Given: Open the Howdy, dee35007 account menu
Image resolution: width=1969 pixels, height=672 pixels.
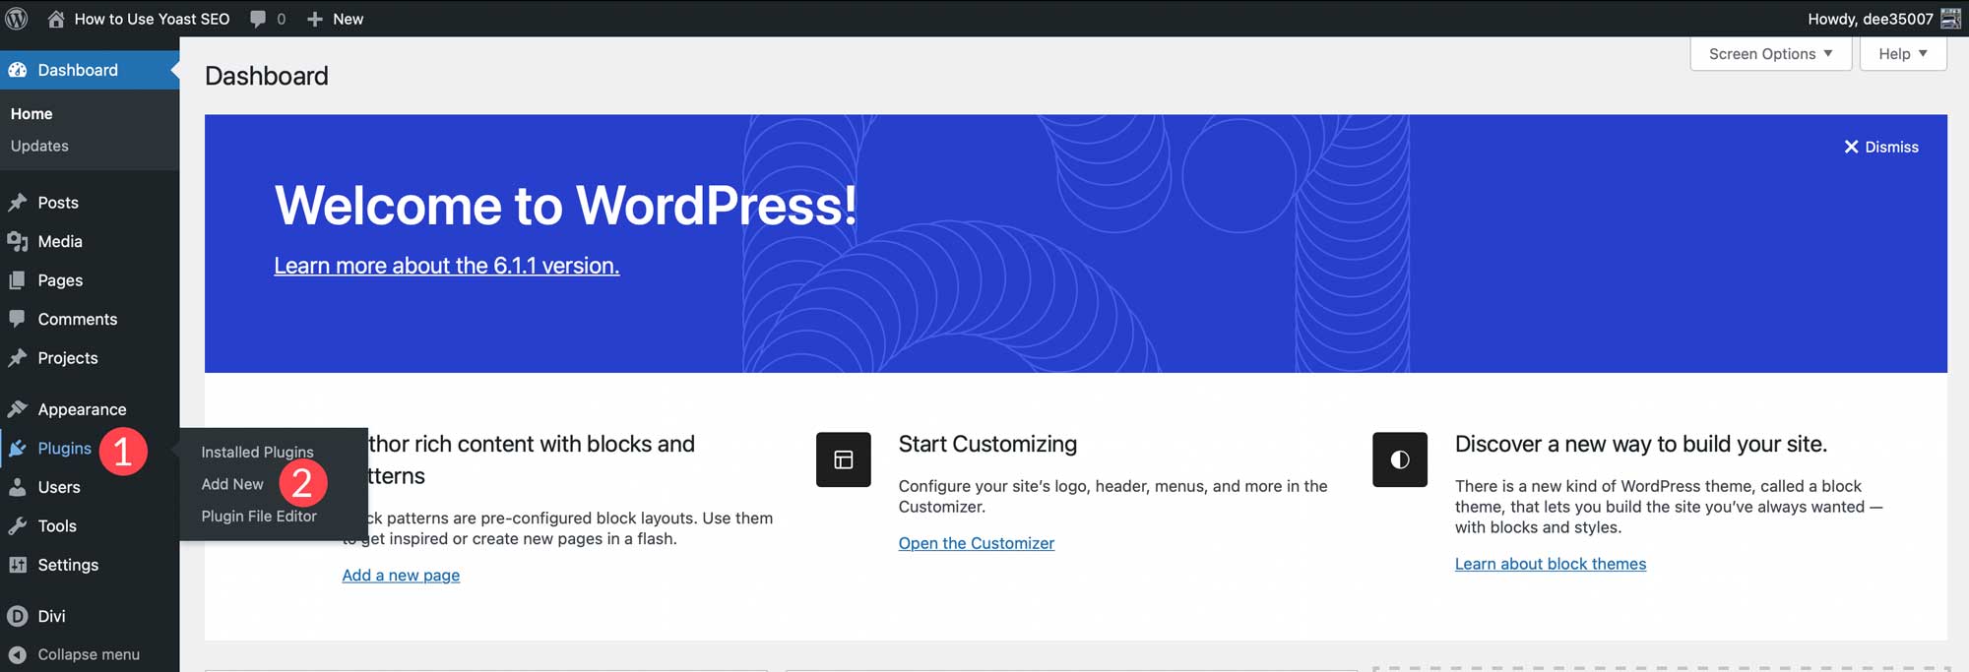Looking at the screenshot, I should pyautogui.click(x=1884, y=19).
